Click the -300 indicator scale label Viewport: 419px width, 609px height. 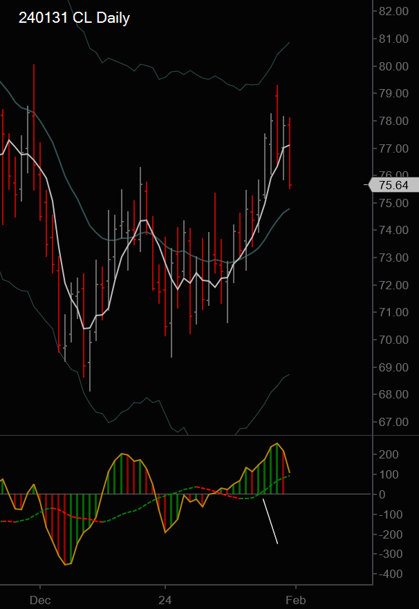coord(390,554)
